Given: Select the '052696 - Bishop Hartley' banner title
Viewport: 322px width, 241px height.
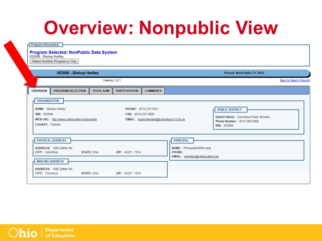Looking at the screenshot, I should point(78,73).
